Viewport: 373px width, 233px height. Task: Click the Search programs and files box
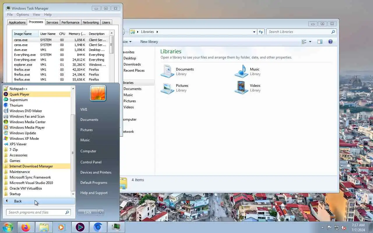[38, 212]
